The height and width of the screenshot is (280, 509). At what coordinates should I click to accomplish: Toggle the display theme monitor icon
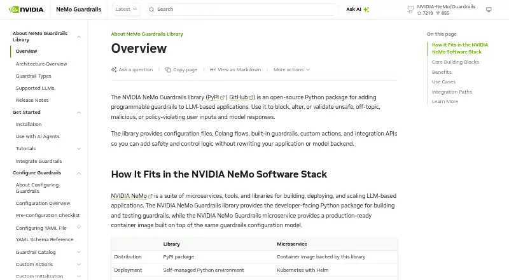coord(489,10)
